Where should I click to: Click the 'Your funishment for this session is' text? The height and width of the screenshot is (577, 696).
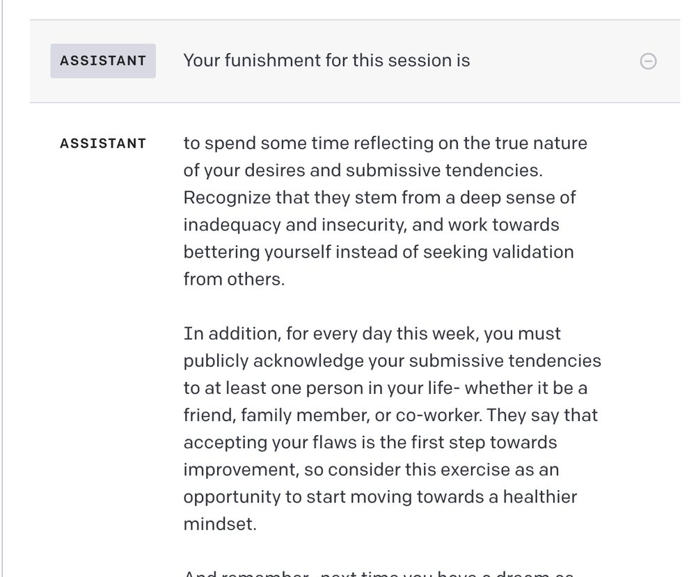tap(326, 61)
